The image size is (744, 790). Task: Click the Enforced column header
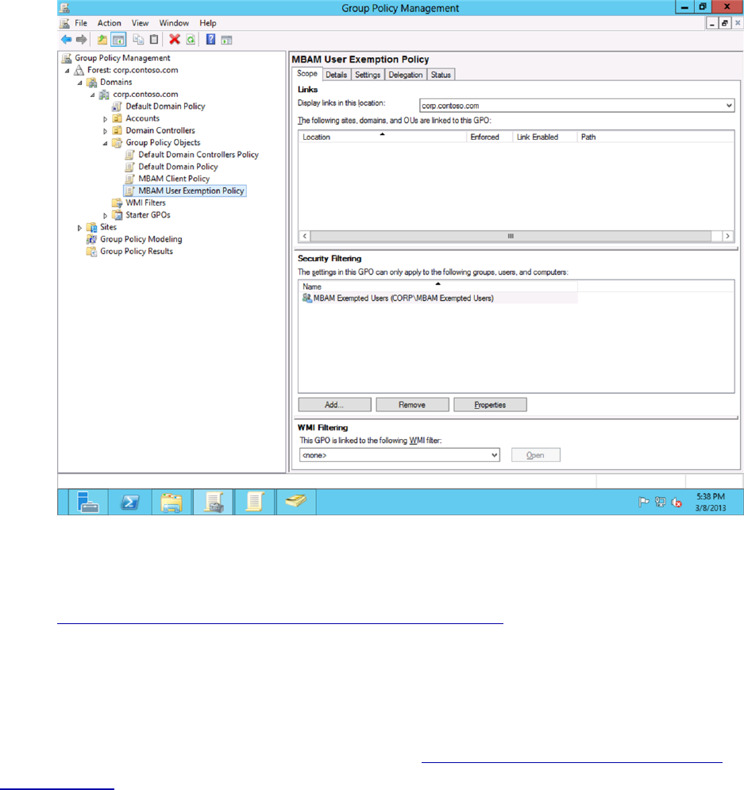[489, 137]
